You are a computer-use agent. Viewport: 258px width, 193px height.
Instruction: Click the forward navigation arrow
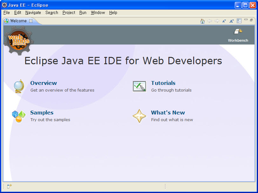[x=217, y=21]
